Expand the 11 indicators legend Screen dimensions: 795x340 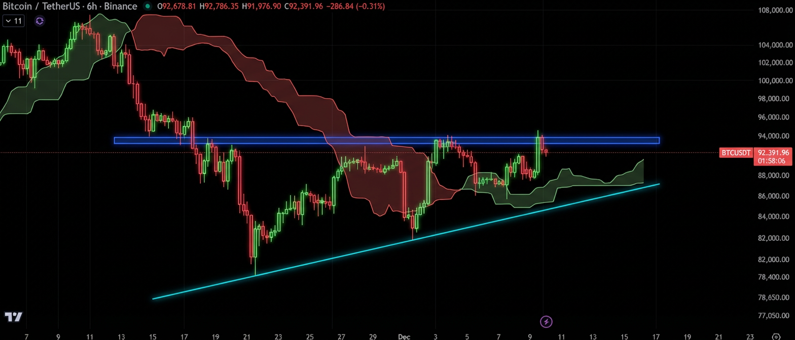14,21
